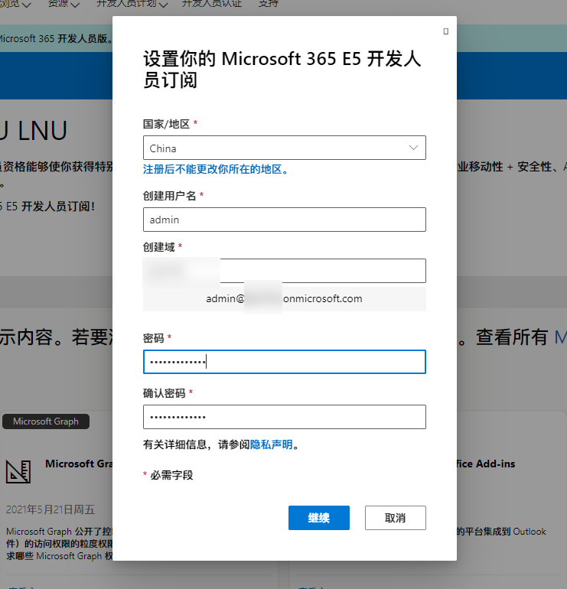567x589 pixels.
Task: Click the 查看所有 text on background page
Action: (x=512, y=337)
